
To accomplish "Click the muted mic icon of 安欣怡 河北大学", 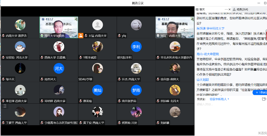I will pyautogui.click(x=3, y=57).
